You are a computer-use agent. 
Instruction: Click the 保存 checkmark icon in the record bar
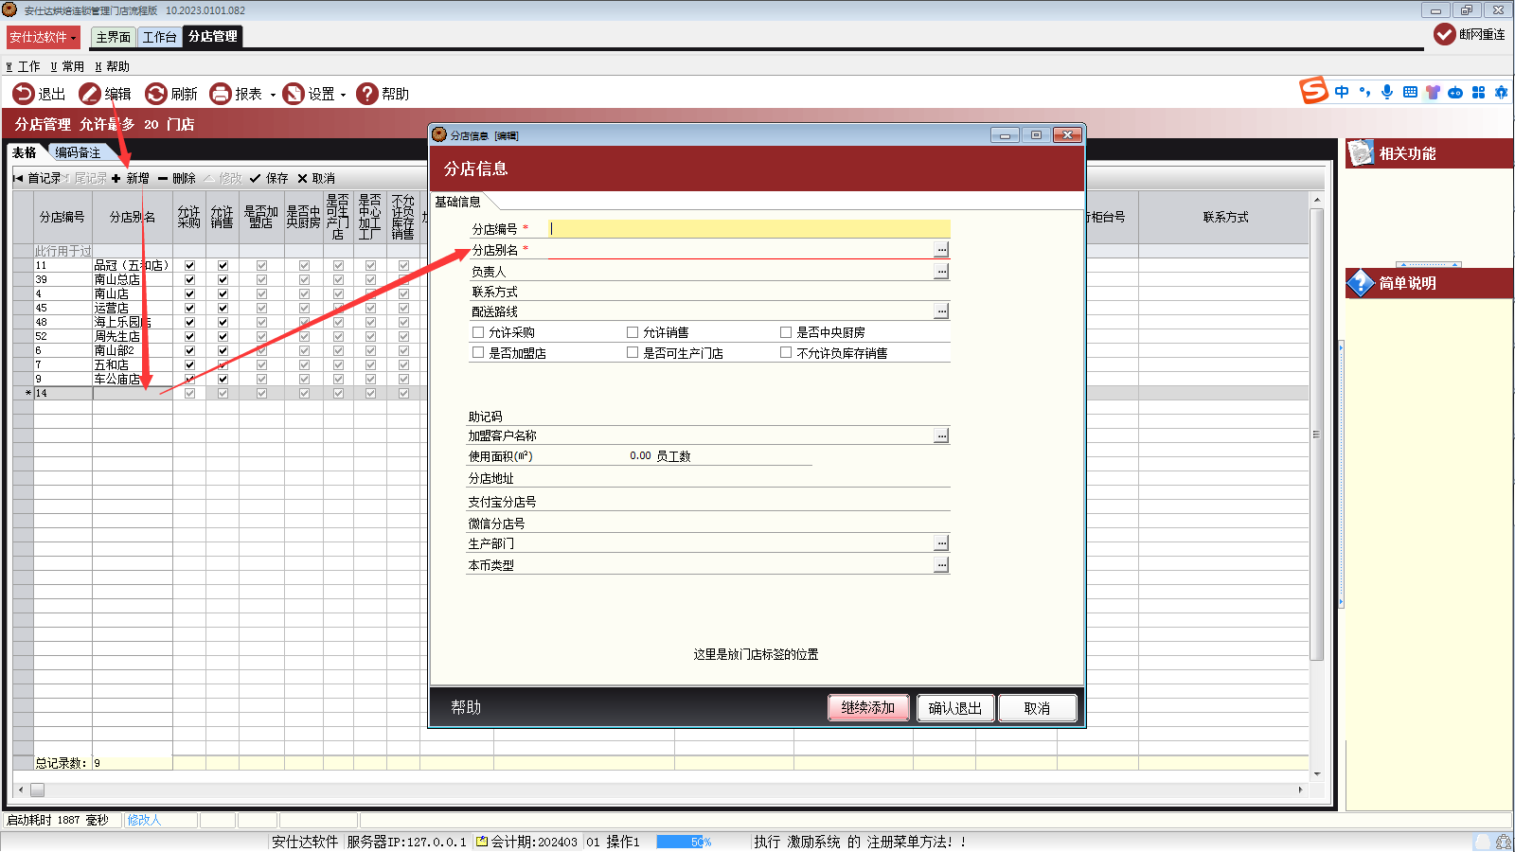tap(255, 178)
